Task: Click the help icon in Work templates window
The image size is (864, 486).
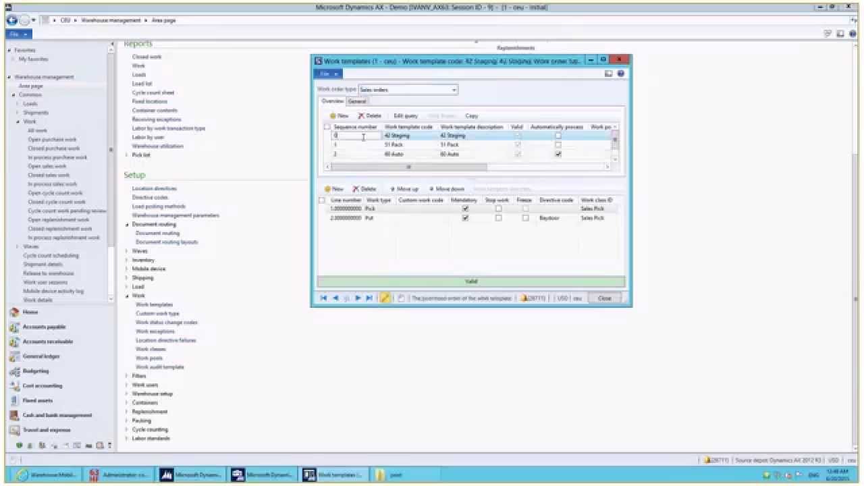Action: pos(620,74)
